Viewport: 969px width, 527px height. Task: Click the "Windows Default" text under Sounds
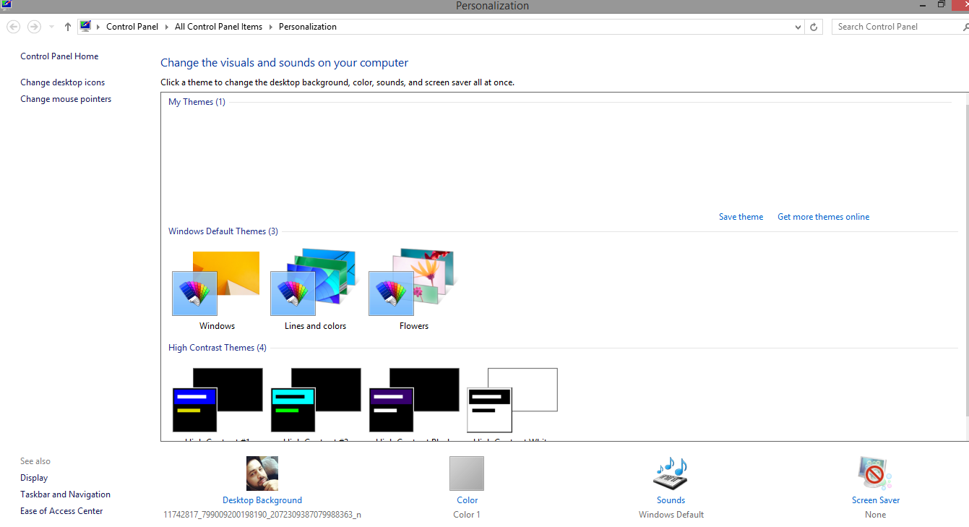pos(671,515)
